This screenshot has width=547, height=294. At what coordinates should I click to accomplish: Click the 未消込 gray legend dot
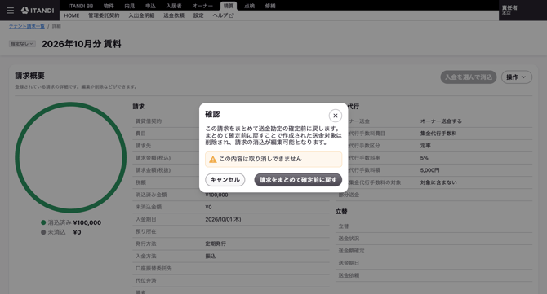pos(43,232)
